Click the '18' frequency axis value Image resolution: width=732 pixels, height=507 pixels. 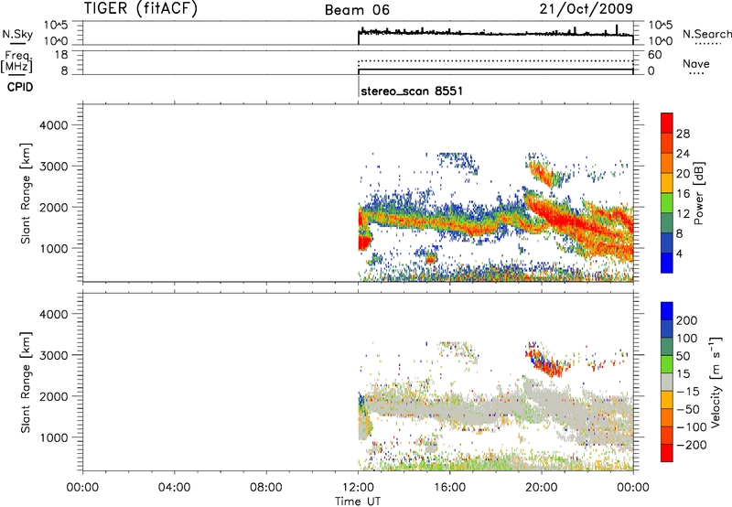61,55
